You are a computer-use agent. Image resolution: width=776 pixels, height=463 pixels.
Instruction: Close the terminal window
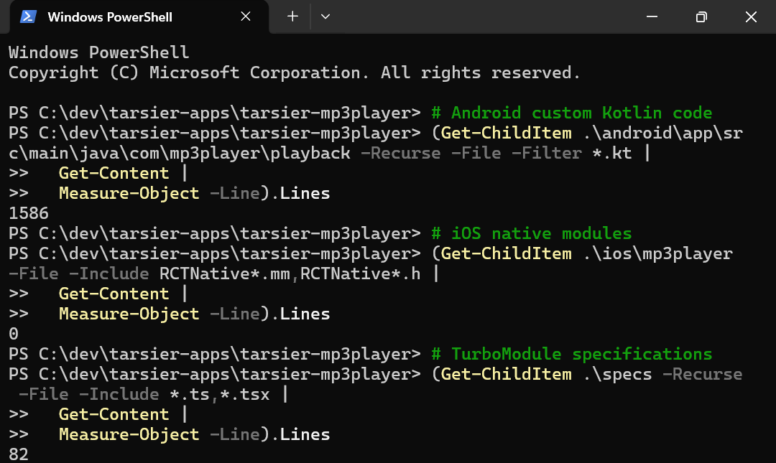coord(751,17)
